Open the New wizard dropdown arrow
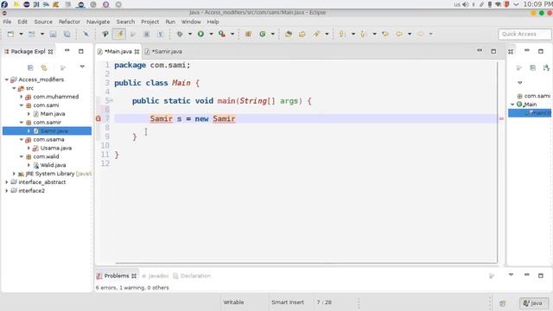 click(21, 35)
